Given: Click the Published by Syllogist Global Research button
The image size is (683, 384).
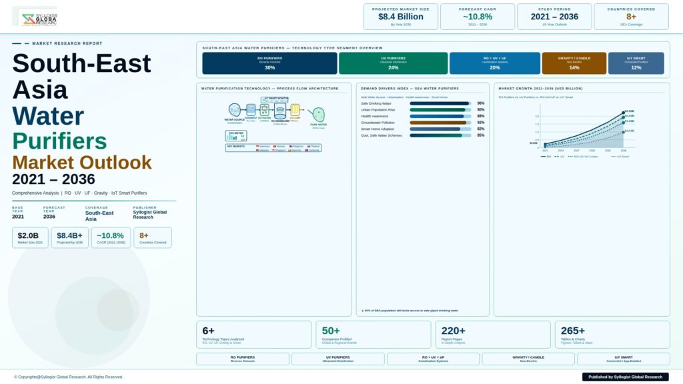Looking at the screenshot, I should (x=625, y=377).
